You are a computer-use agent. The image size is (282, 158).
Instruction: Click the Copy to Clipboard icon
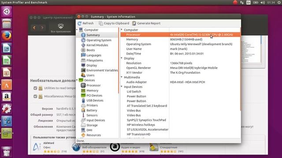click(101, 23)
